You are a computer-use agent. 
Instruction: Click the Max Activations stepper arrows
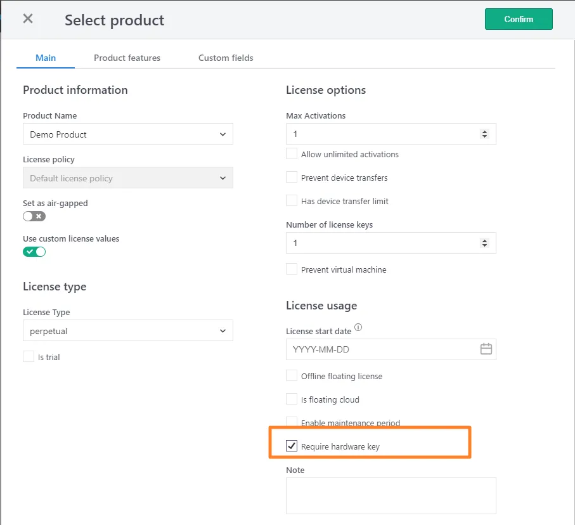pyautogui.click(x=485, y=134)
